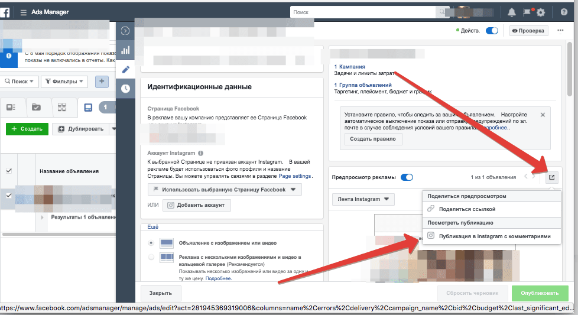Switch to account overview tab icon
The image size is (578, 315).
[11, 107]
